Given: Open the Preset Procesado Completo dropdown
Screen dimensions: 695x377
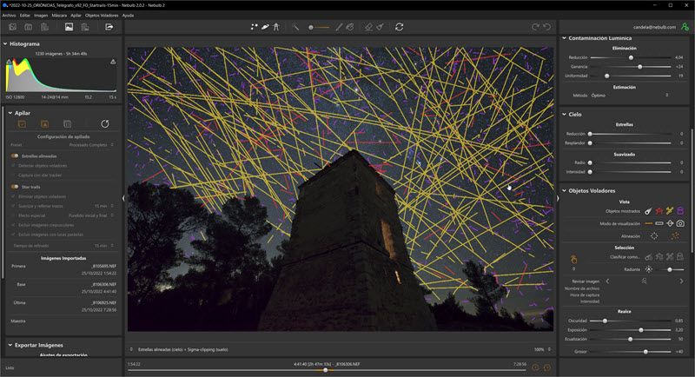Looking at the screenshot, I should click(x=91, y=145).
